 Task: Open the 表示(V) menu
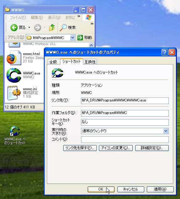pos(54,17)
